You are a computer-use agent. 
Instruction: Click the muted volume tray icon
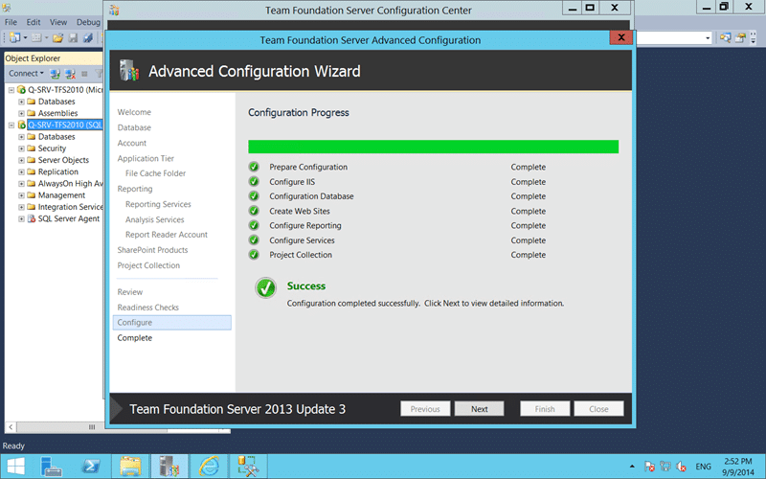pyautogui.click(x=681, y=467)
